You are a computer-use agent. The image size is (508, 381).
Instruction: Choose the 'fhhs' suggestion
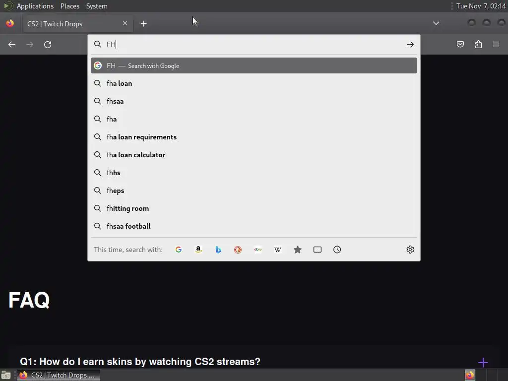(254, 173)
